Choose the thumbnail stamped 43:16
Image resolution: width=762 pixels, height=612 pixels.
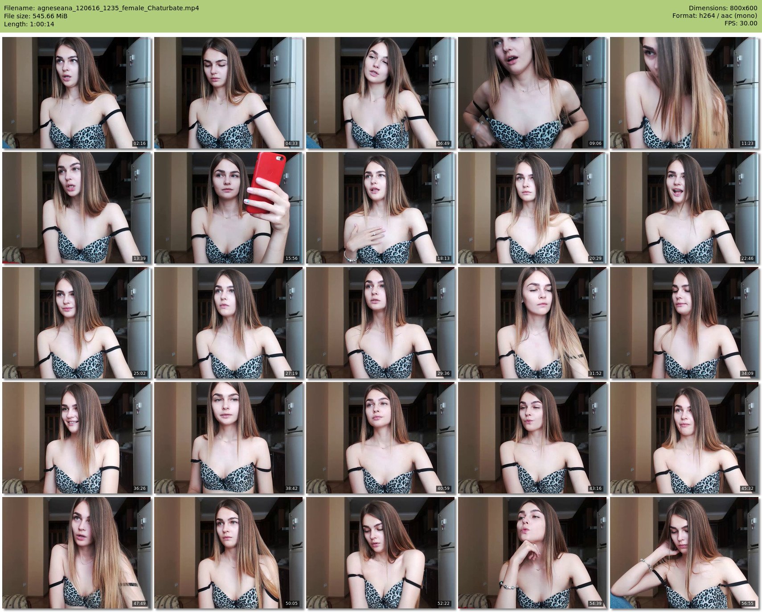click(x=533, y=438)
